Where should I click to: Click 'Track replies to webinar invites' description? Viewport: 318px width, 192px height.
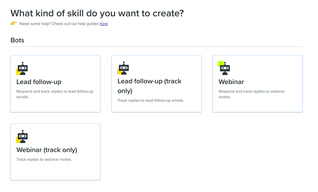click(x=44, y=159)
